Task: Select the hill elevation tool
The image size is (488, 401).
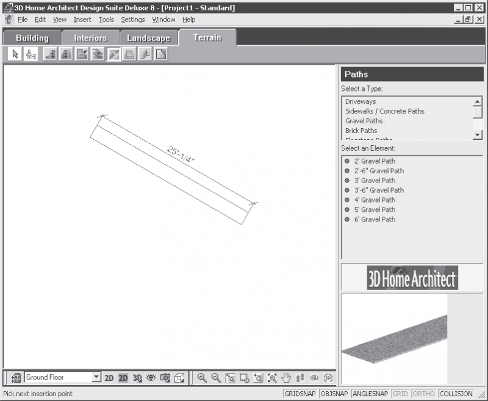Action: [66, 54]
